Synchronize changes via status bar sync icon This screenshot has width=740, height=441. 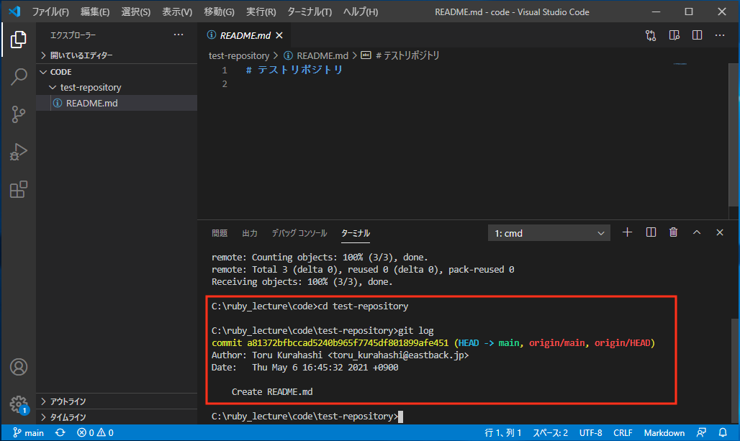pos(60,432)
